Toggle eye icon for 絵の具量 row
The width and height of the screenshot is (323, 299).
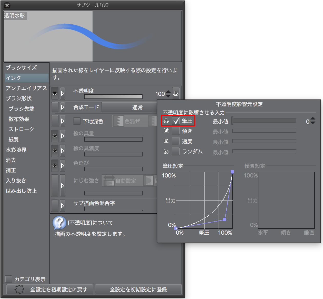55,136
